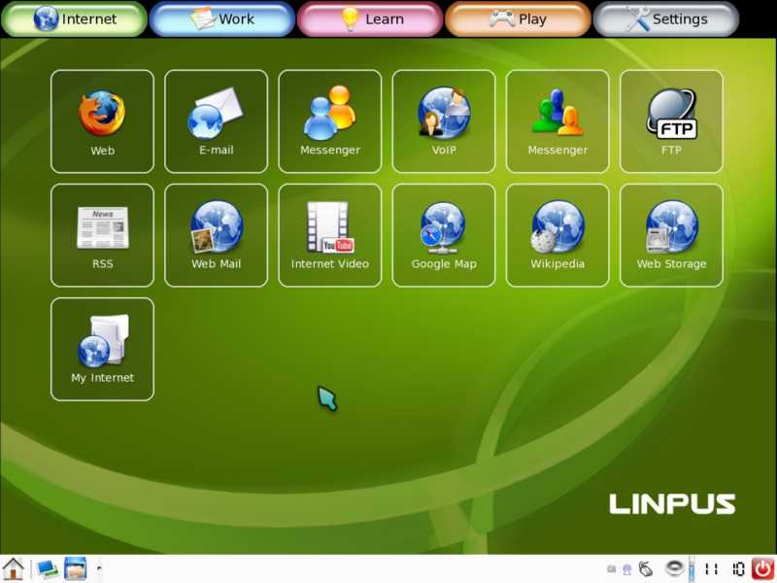Switch to the Learn tab
Image resolution: width=777 pixels, height=583 pixels.
pos(370,18)
